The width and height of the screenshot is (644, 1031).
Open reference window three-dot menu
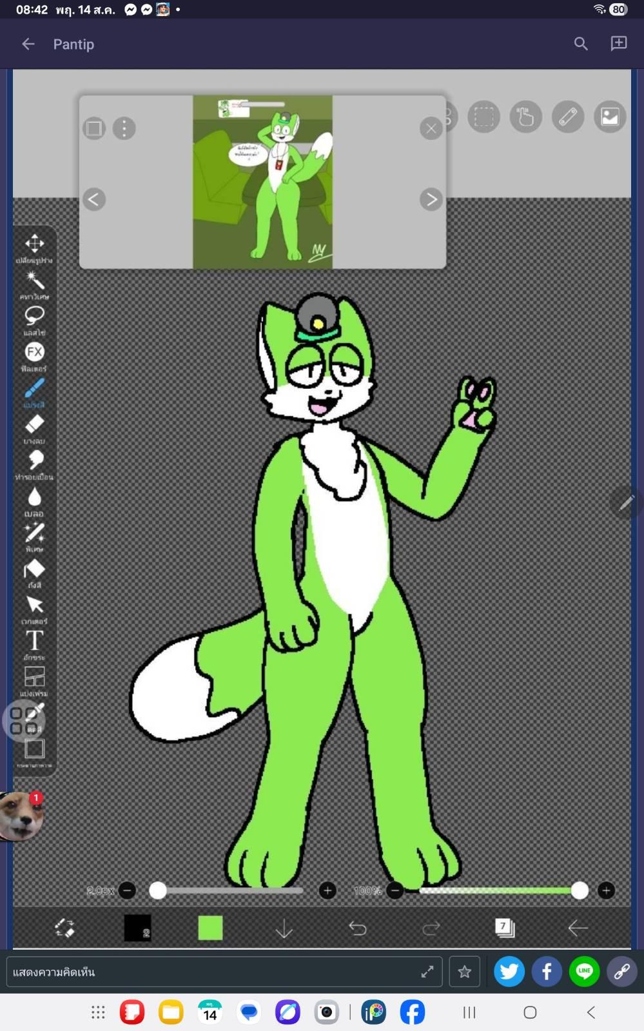124,128
